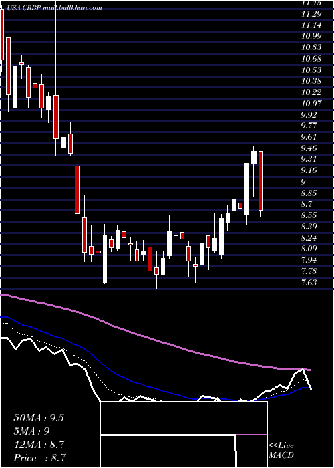Select the 10.22 price label

(311, 92)
